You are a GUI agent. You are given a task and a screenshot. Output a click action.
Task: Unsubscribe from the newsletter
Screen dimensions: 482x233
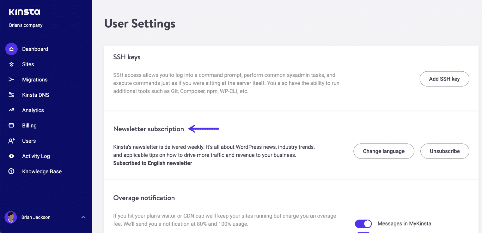click(x=445, y=151)
